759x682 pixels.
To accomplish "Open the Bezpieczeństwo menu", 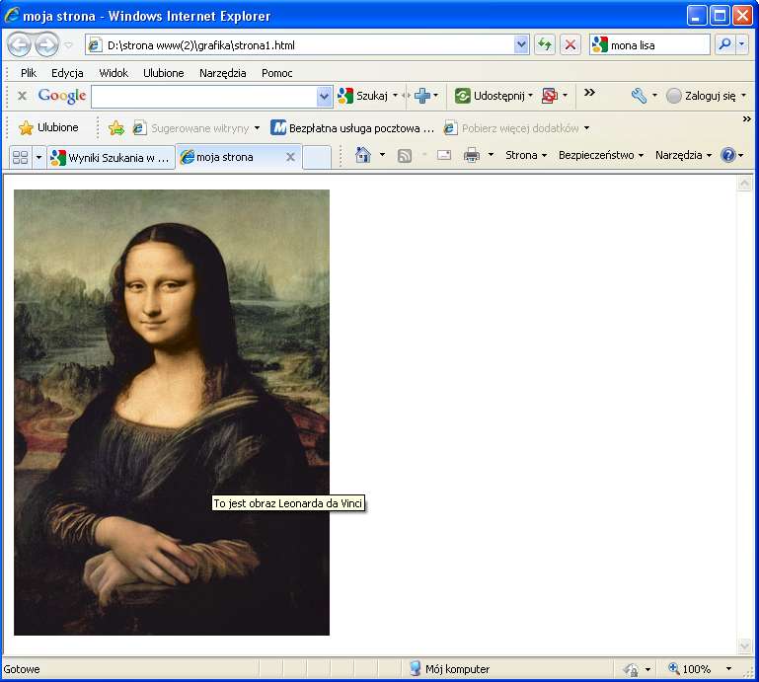I will [x=601, y=155].
